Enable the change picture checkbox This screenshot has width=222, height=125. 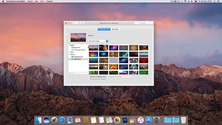[89, 77]
